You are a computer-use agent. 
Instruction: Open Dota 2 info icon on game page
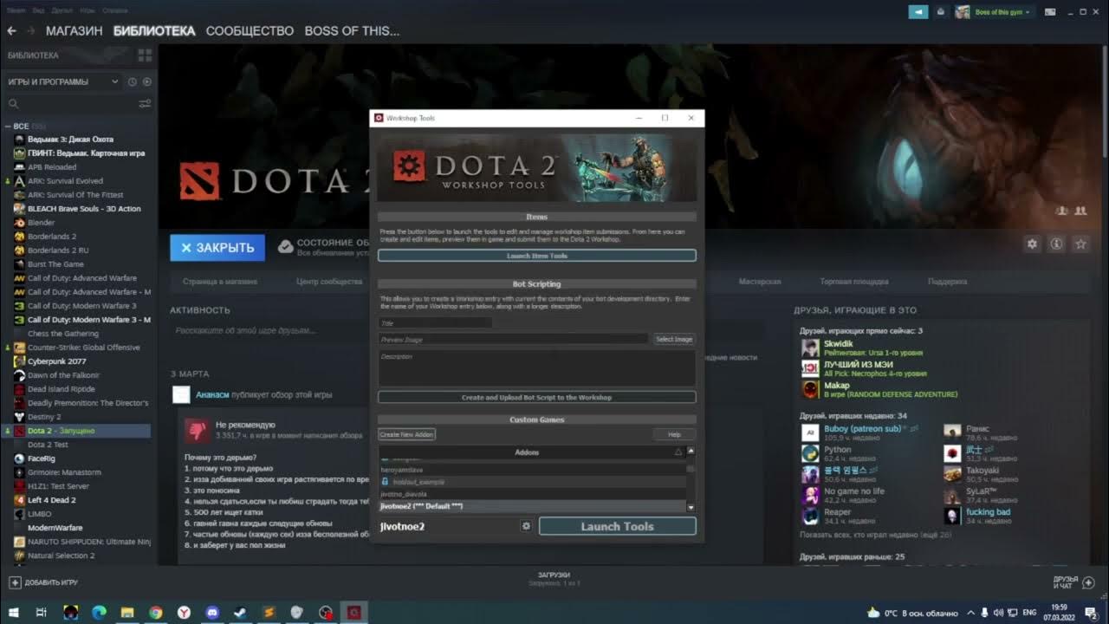(x=1056, y=244)
